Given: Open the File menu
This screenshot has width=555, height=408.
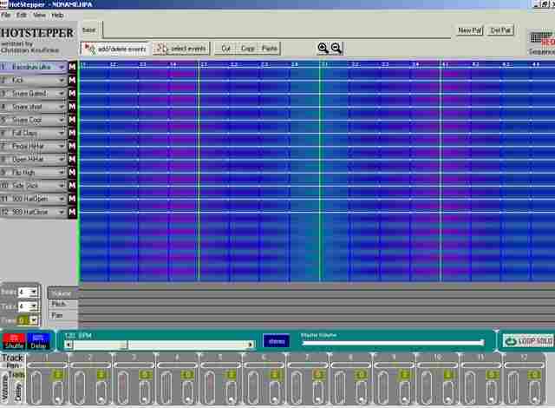Looking at the screenshot, I should tap(6, 15).
